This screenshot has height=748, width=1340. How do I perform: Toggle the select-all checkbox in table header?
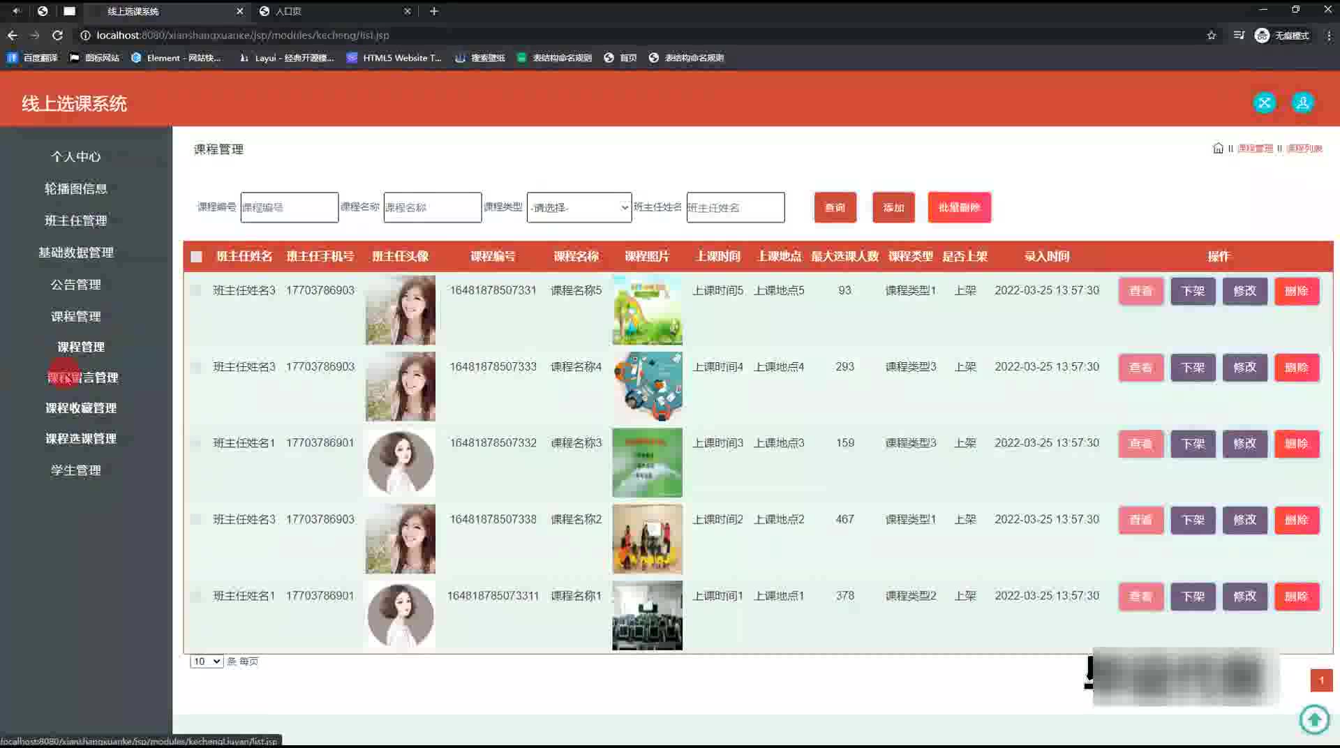pyautogui.click(x=196, y=257)
